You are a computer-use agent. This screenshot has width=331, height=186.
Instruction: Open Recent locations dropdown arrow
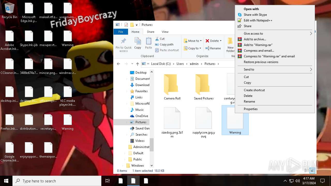click(x=132, y=64)
